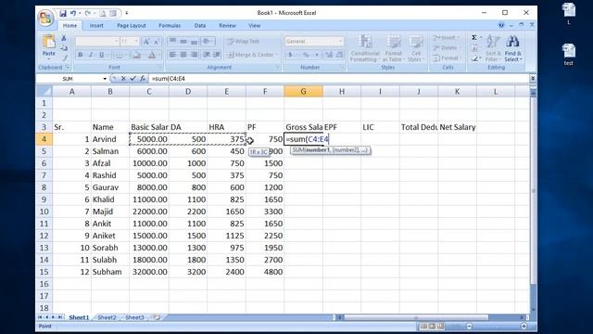Select column G header
The width and height of the screenshot is (593, 334).
tap(303, 91)
